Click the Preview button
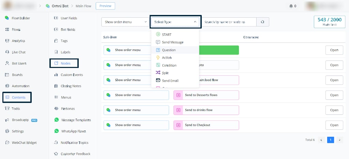This screenshot has width=349, height=159. point(105,6)
